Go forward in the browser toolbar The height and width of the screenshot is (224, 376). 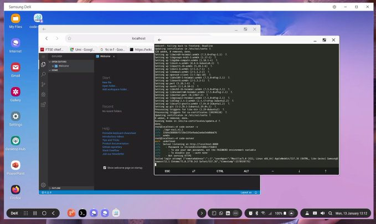(57, 38)
